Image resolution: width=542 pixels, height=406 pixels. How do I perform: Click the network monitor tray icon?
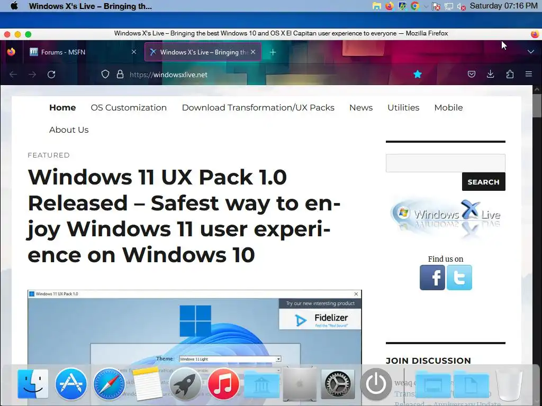[x=449, y=6]
